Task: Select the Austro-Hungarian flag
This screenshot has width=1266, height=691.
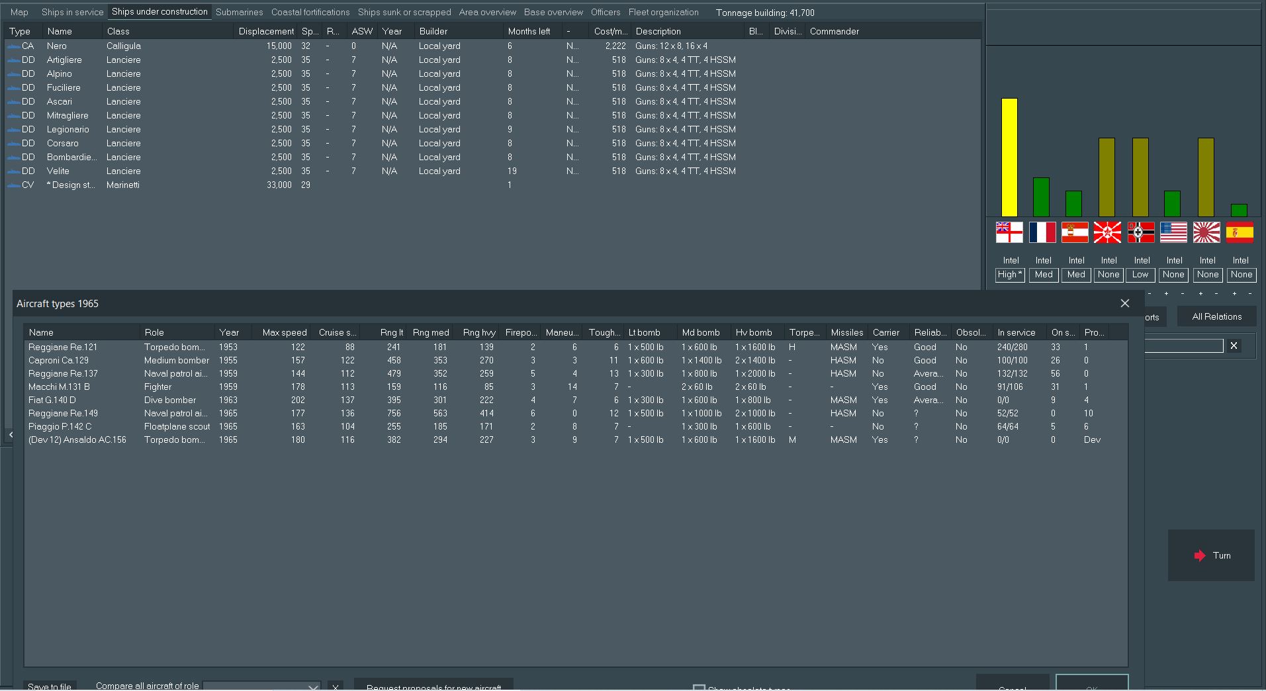Action: [1075, 232]
